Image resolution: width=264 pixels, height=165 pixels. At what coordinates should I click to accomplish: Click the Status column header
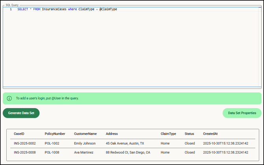point(189,134)
